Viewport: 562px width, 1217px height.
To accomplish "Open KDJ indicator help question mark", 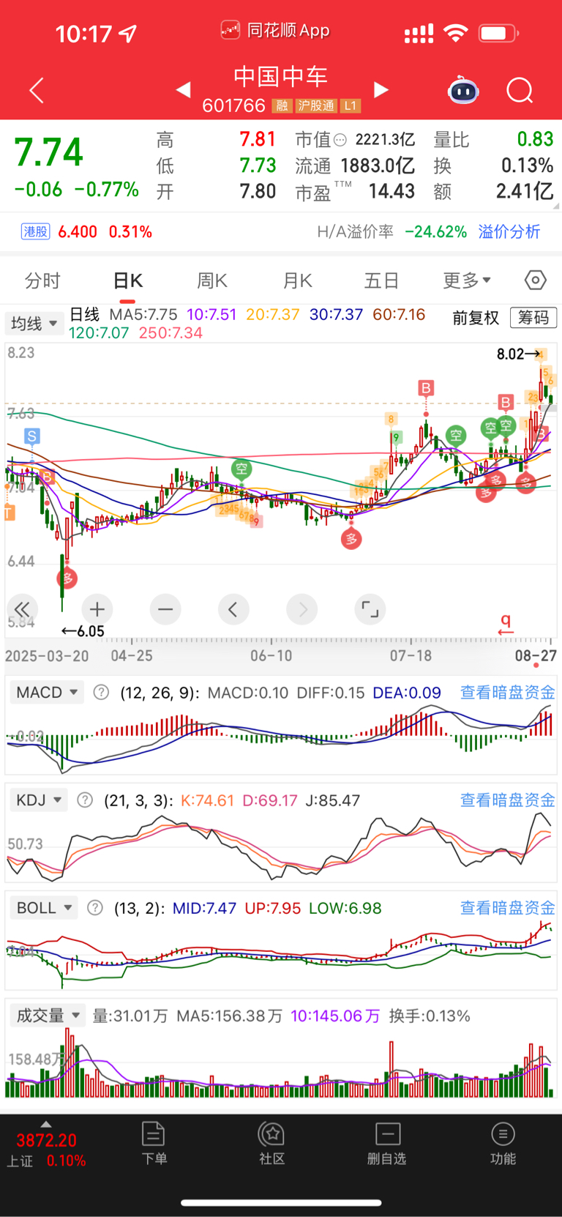I will (85, 800).
